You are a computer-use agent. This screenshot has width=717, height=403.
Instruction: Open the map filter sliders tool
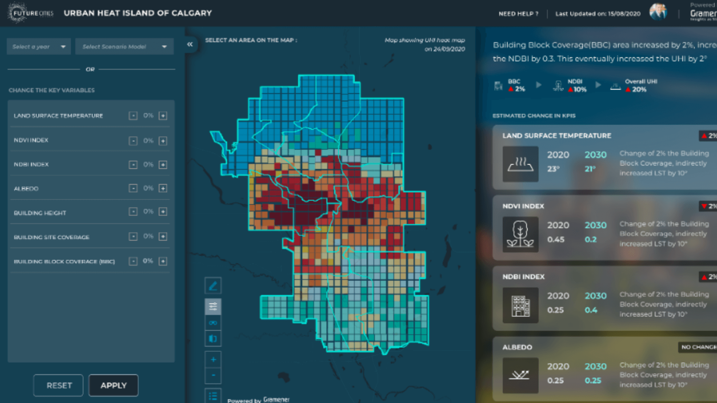213,306
